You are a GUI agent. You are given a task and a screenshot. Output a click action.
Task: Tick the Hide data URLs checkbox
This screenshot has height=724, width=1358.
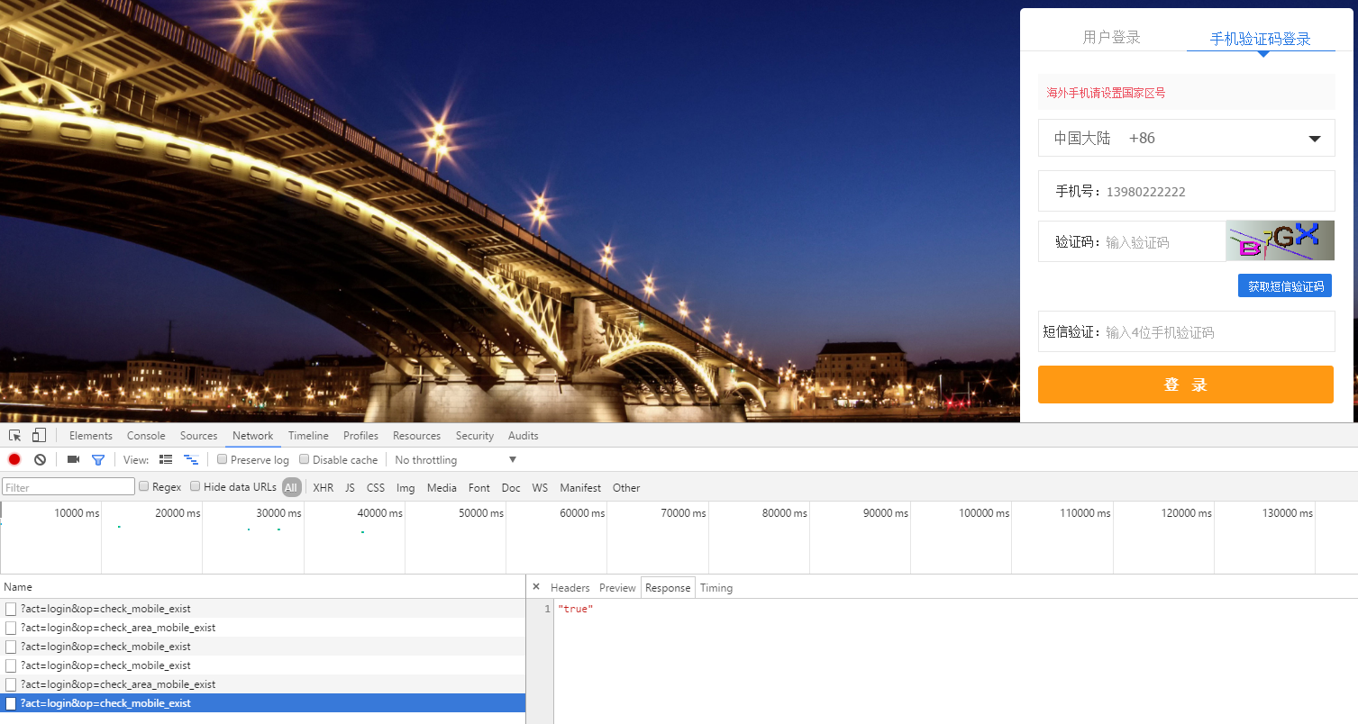tap(196, 487)
